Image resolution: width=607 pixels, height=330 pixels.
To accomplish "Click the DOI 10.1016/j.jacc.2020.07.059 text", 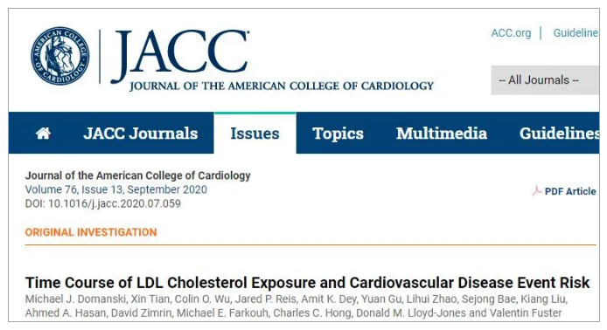I will (103, 203).
